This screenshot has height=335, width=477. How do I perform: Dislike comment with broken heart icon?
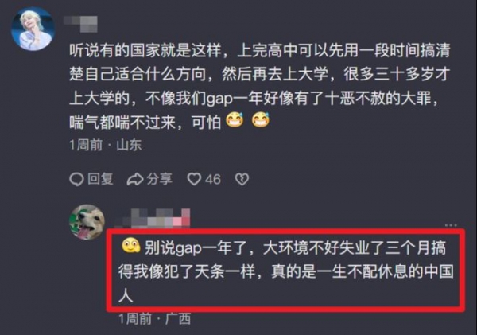pos(242,179)
